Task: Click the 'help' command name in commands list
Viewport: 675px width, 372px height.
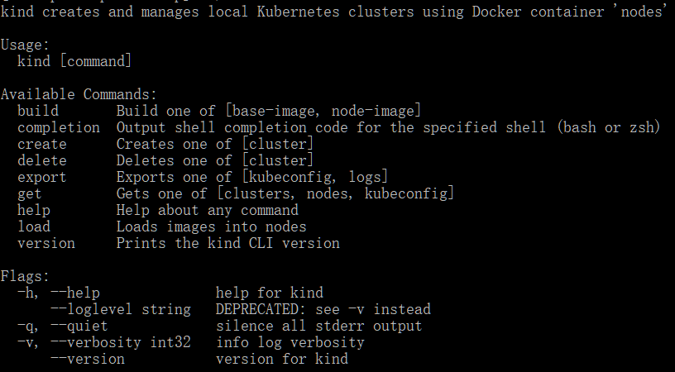Action: [34, 210]
